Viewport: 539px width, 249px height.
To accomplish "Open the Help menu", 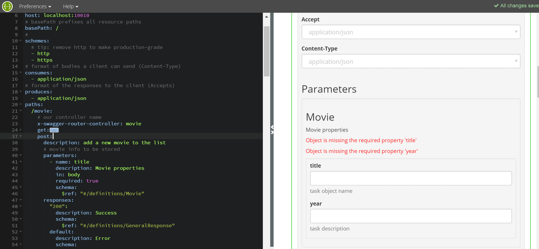I will click(x=71, y=6).
